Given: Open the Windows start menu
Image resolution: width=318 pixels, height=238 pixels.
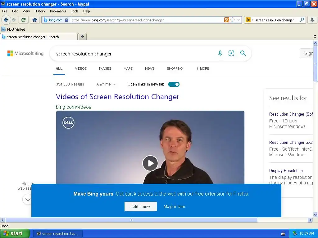Looking at the screenshot, I should (15, 233).
